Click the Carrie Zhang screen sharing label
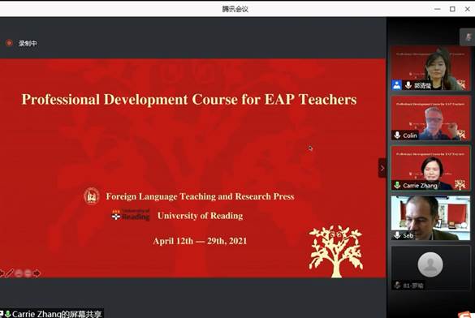475x318 pixels. click(x=51, y=314)
